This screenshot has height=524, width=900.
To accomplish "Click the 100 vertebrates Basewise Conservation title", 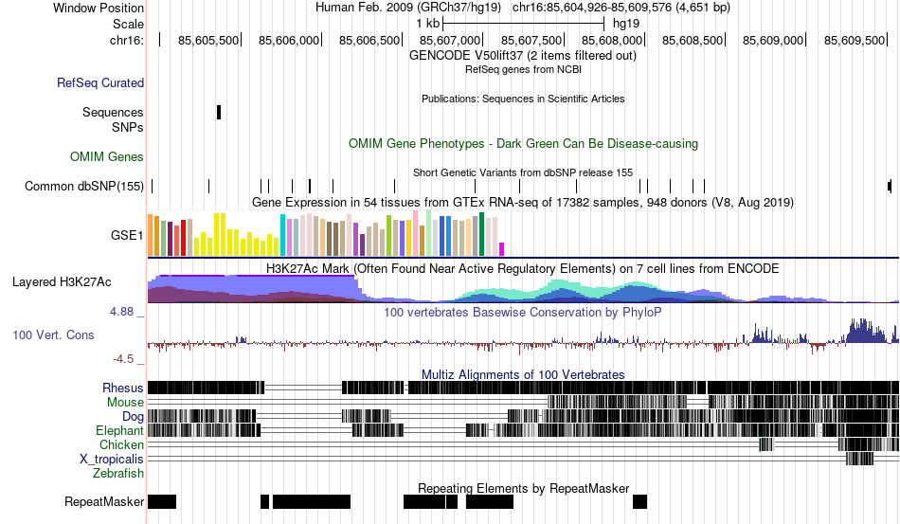I will 522,312.
